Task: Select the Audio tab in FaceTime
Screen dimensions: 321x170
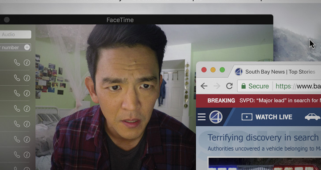Action: [15, 34]
